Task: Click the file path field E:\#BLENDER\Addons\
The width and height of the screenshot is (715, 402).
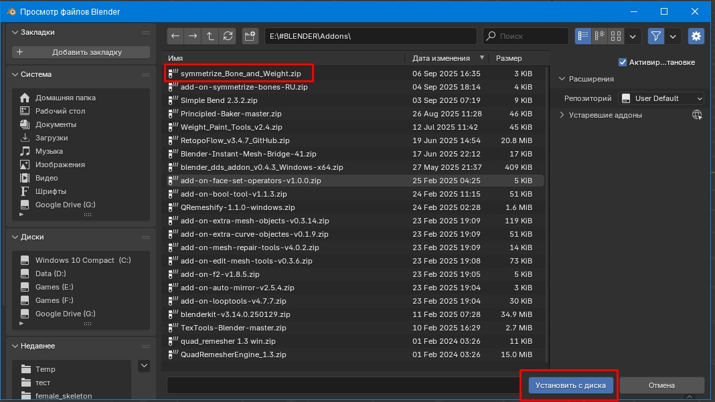Action: coord(371,36)
